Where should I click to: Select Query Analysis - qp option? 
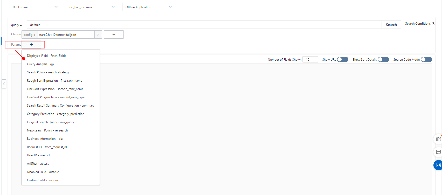tap(61, 64)
